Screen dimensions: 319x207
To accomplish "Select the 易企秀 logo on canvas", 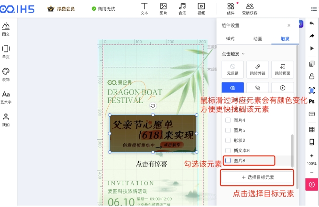I will 120,82.
